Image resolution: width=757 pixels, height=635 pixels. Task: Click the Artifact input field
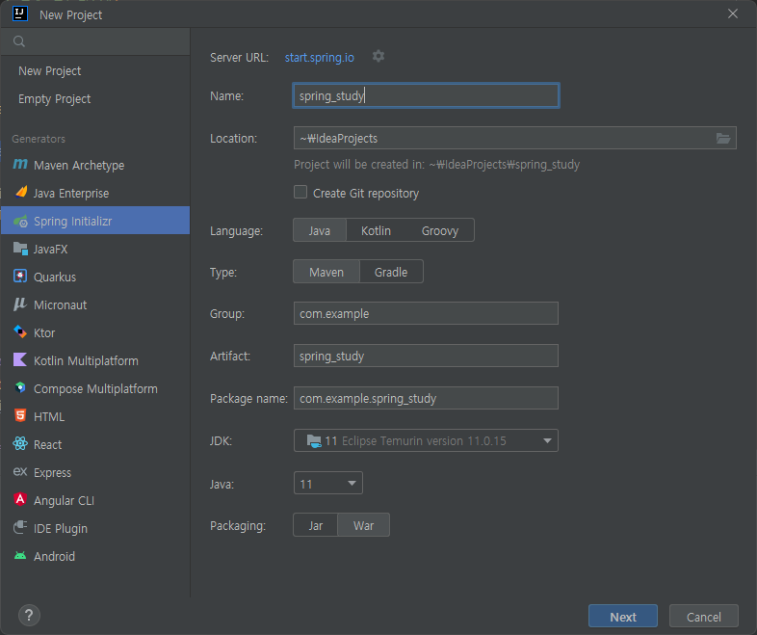[x=426, y=356]
